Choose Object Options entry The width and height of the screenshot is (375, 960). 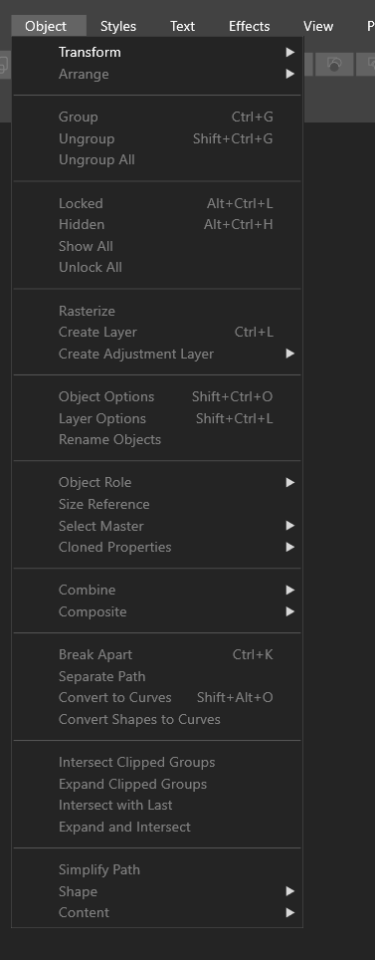click(157, 396)
